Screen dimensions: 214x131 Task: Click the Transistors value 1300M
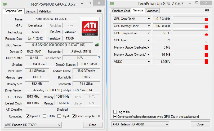70,38
